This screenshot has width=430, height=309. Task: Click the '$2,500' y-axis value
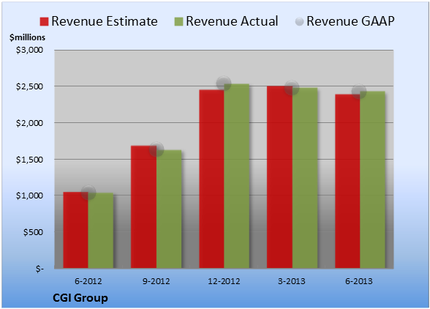(29, 86)
